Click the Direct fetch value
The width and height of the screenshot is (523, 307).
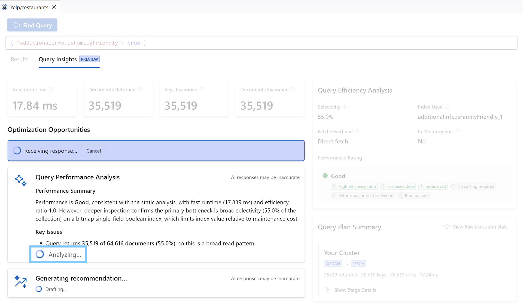(333, 142)
